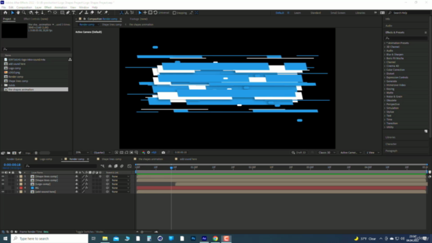
Task: Select the Hand tool
Action: pos(18,13)
